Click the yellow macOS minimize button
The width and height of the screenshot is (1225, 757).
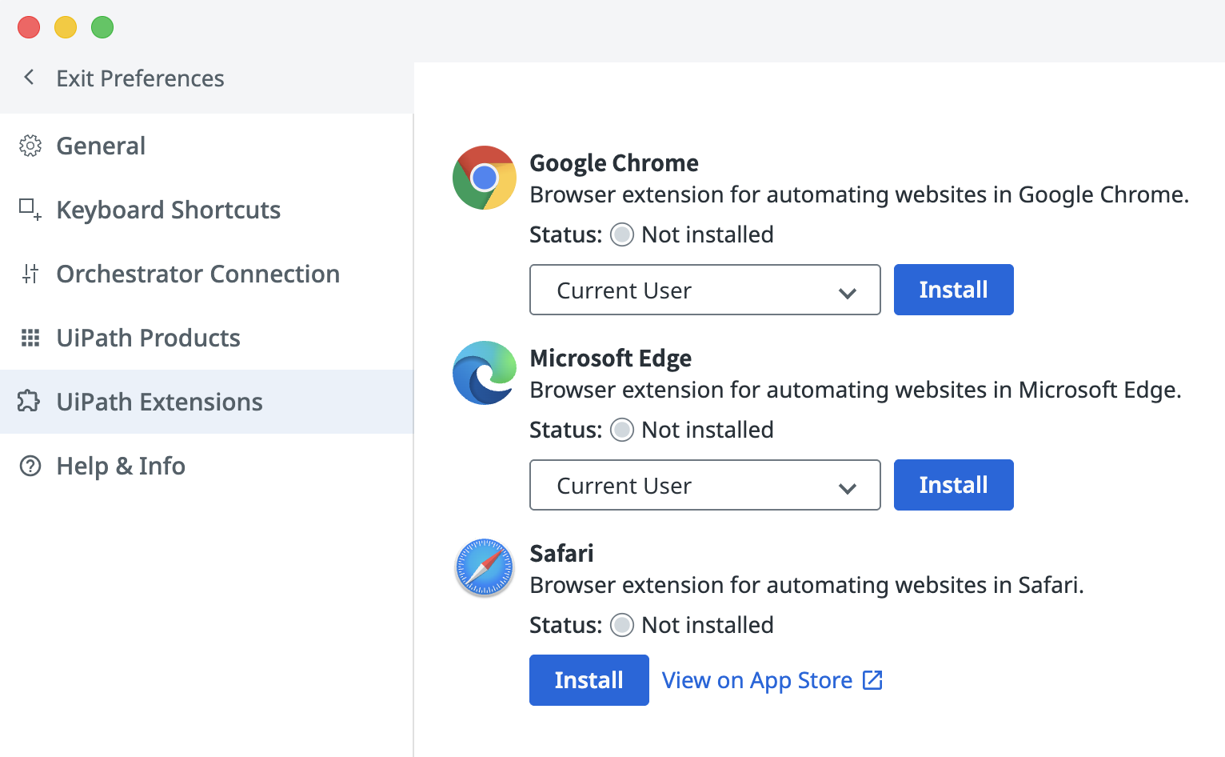tap(66, 27)
